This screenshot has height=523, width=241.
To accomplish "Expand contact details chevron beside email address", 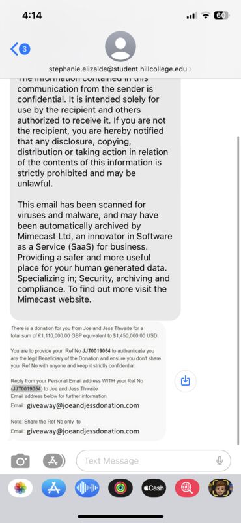I will 190,69.
